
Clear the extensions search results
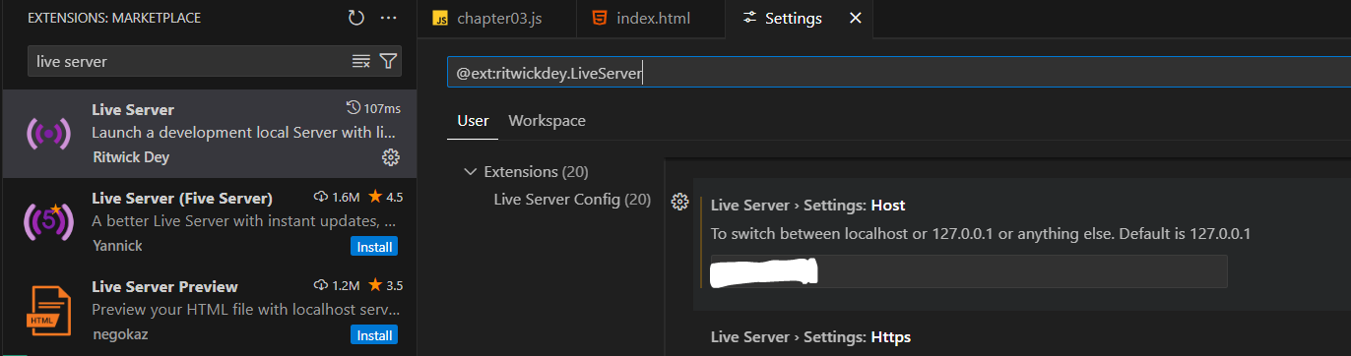361,61
